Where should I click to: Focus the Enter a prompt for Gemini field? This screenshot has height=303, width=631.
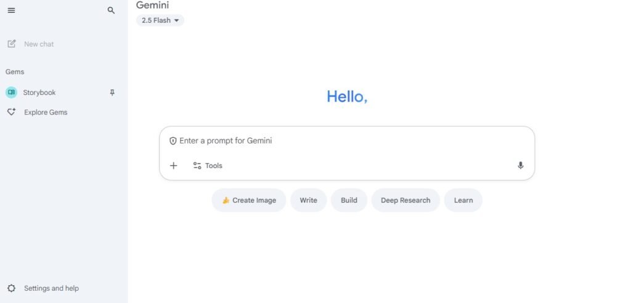tap(345, 141)
